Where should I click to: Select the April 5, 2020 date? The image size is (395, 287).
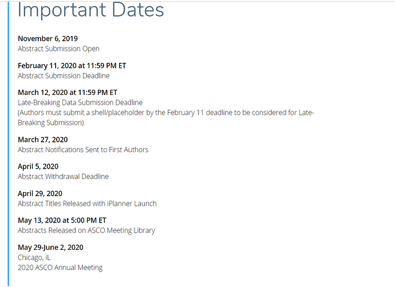tap(38, 166)
